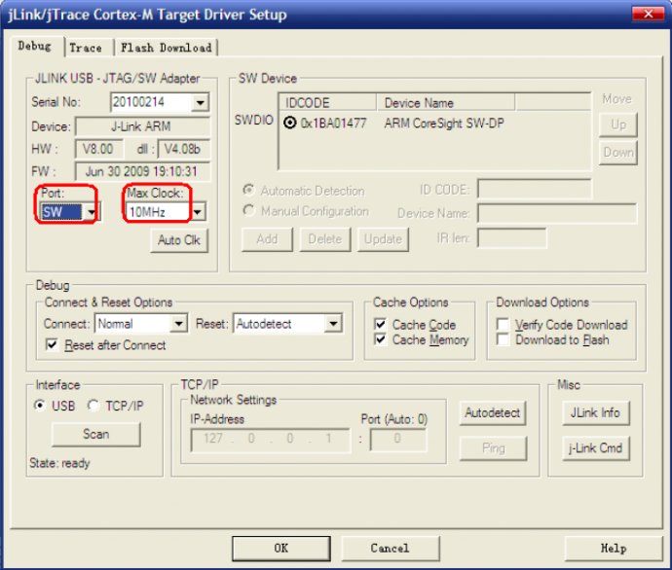This screenshot has height=570, width=672.
Task: Open the Serial No dropdown
Action: point(200,102)
